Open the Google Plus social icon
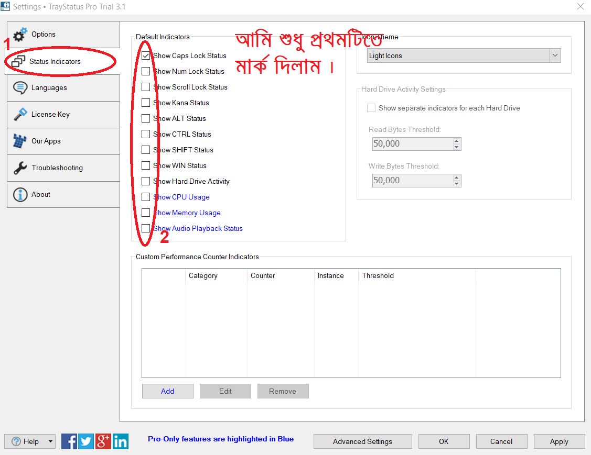Image resolution: width=591 pixels, height=455 pixels. [x=103, y=441]
